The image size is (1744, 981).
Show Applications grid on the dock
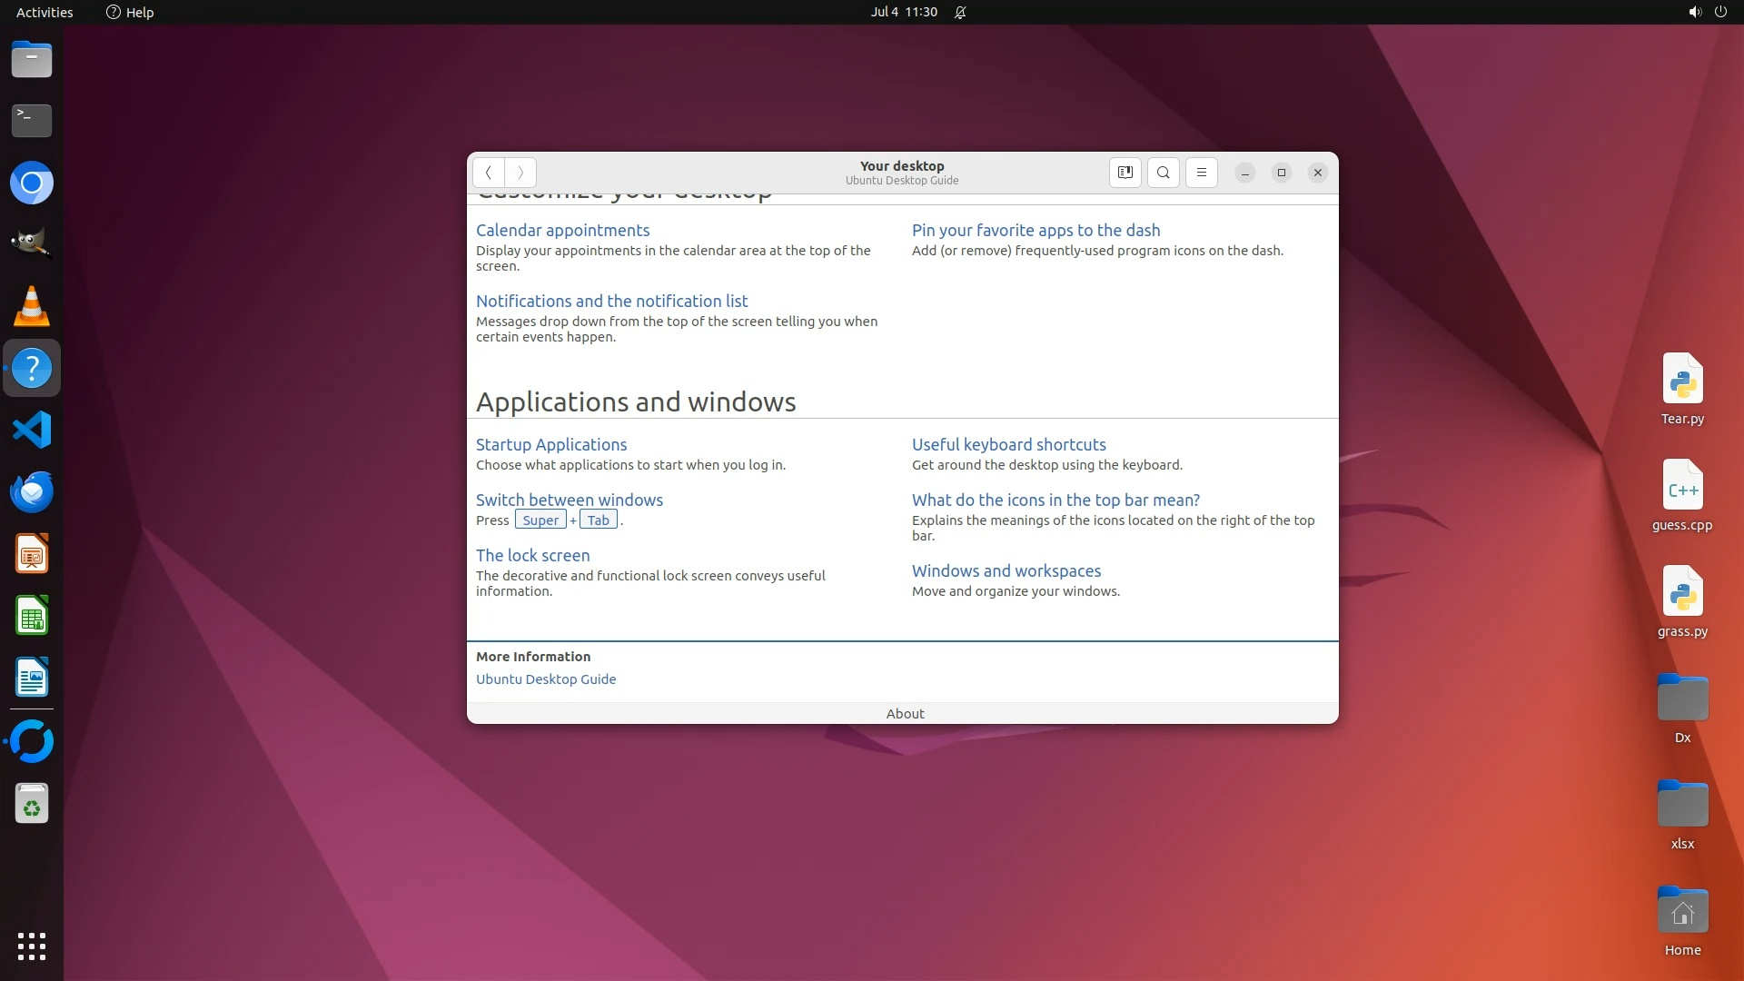[32, 946]
